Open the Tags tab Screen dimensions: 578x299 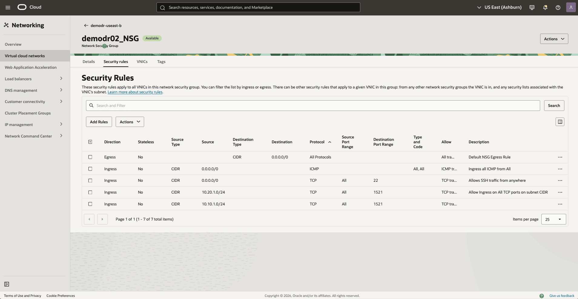click(x=161, y=61)
